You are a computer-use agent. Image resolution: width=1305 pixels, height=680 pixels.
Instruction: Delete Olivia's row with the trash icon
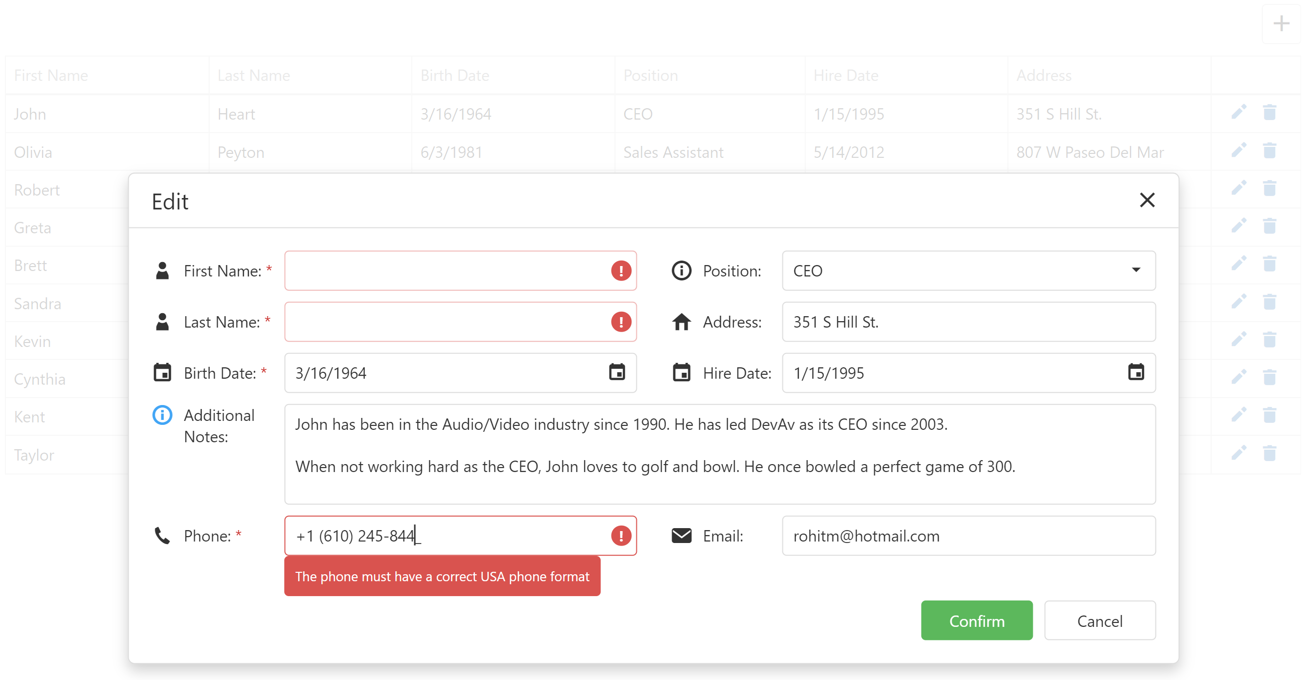[1269, 151]
